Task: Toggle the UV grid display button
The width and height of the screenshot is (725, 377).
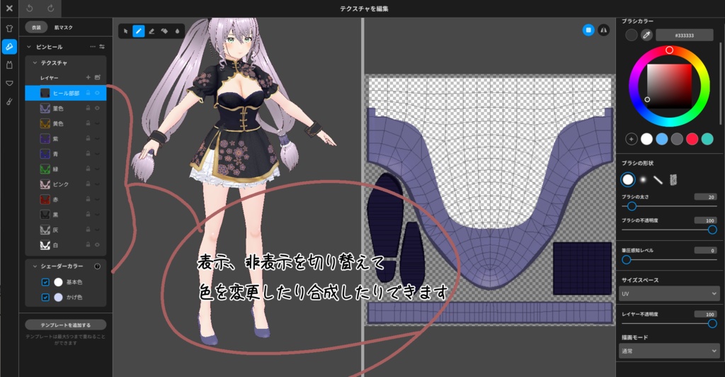Action: (588, 30)
